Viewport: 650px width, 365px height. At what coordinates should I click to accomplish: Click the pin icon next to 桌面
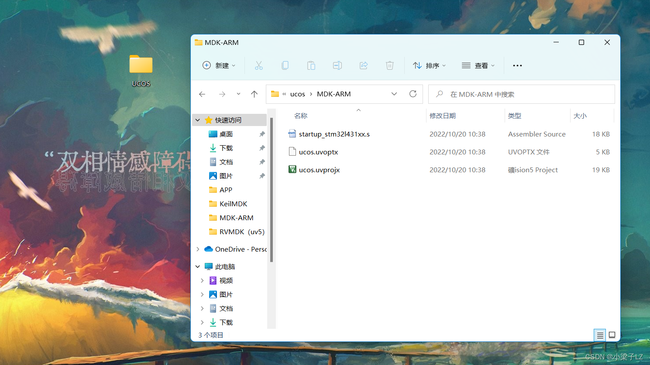point(262,134)
